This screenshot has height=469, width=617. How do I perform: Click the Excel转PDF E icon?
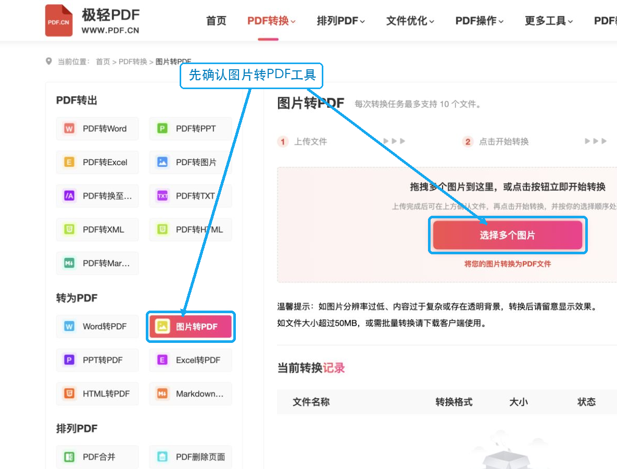pos(162,360)
